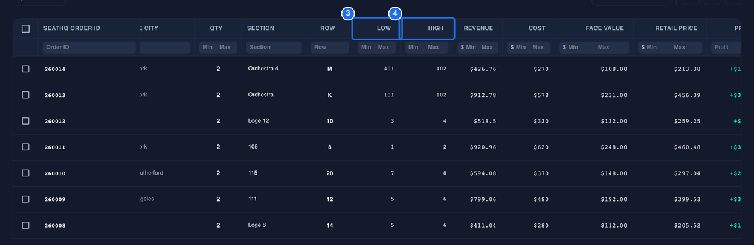This screenshot has height=245, width=754.
Task: Focus the Order ID filter field
Action: click(x=89, y=47)
